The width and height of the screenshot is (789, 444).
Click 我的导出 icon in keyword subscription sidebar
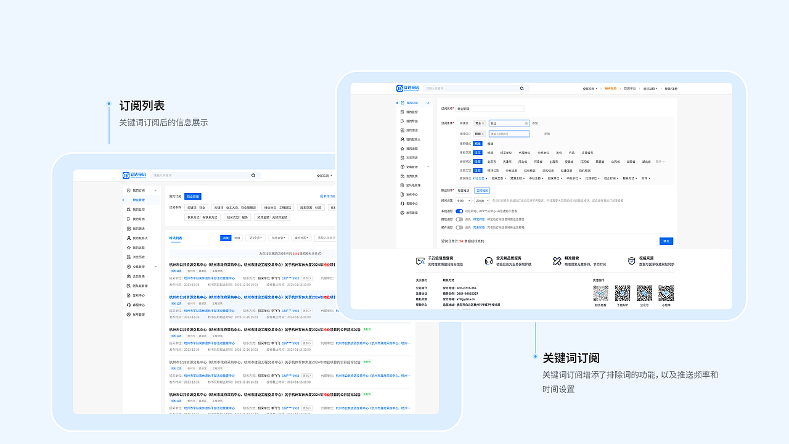402,121
